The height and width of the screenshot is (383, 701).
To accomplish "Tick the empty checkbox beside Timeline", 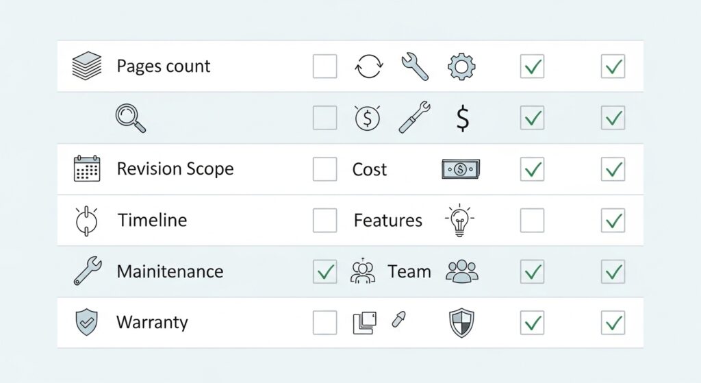I will point(325,220).
